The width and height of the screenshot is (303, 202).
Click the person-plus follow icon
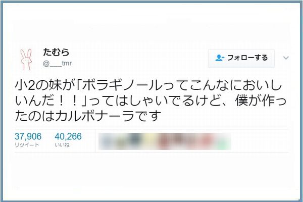pos(220,58)
